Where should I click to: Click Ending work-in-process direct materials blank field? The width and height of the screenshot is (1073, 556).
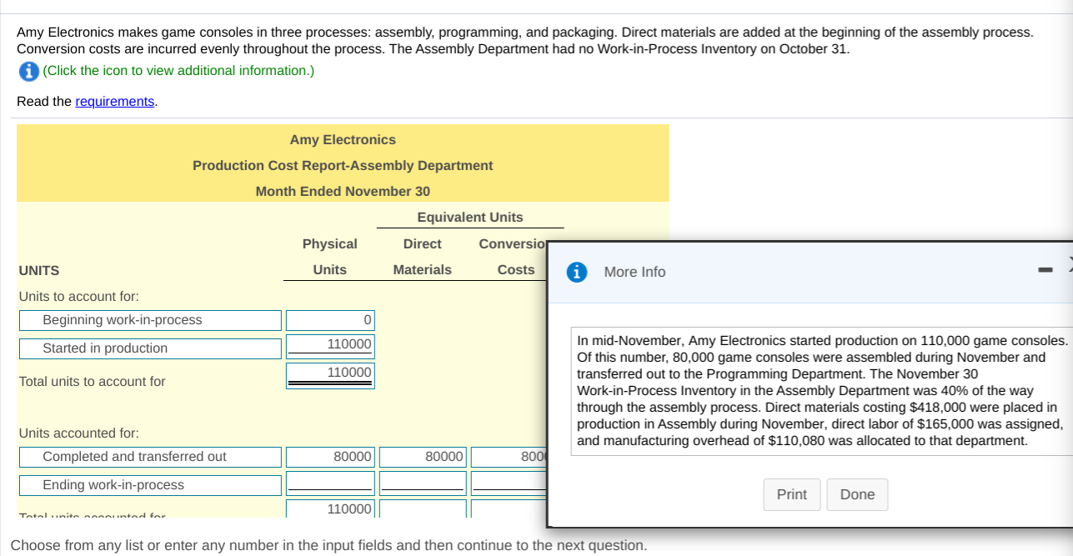coord(422,483)
